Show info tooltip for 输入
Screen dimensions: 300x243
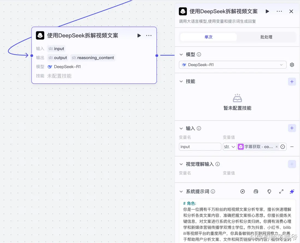click(199, 128)
